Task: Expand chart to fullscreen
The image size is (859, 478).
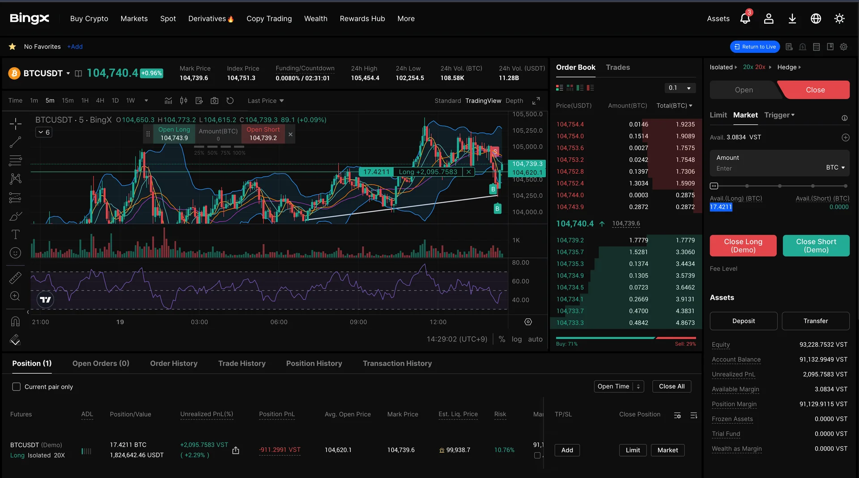Action: [536, 101]
